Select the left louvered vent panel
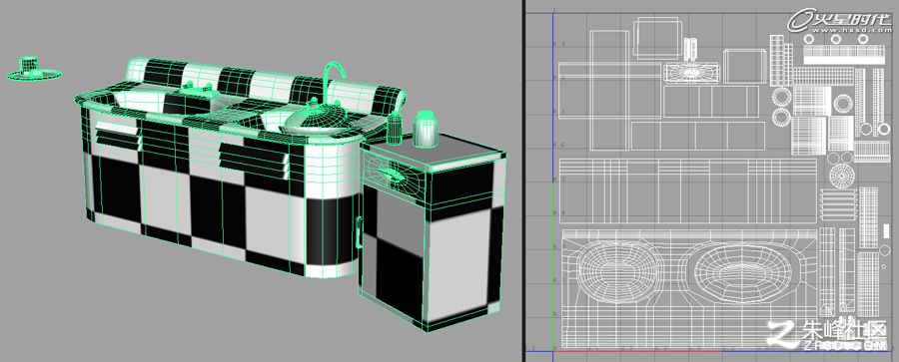 [117, 136]
